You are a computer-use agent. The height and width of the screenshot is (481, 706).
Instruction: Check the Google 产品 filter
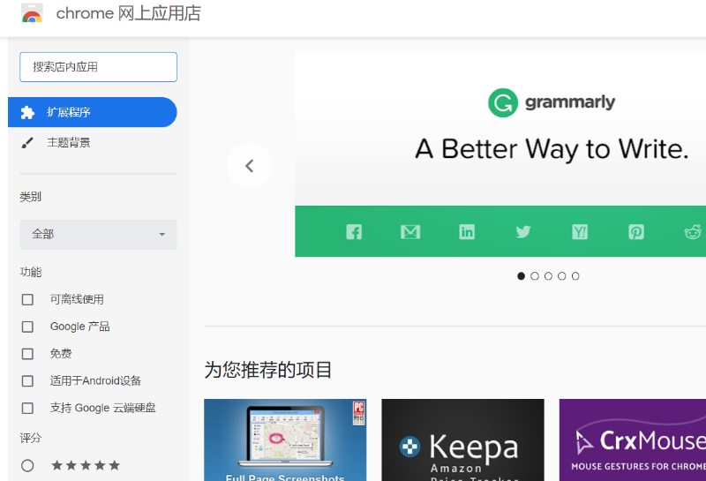click(27, 327)
